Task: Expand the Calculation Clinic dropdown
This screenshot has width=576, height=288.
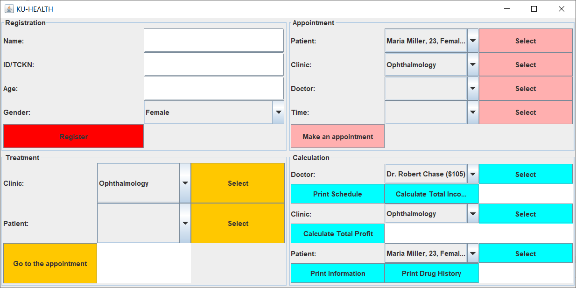Action: [x=431, y=214]
